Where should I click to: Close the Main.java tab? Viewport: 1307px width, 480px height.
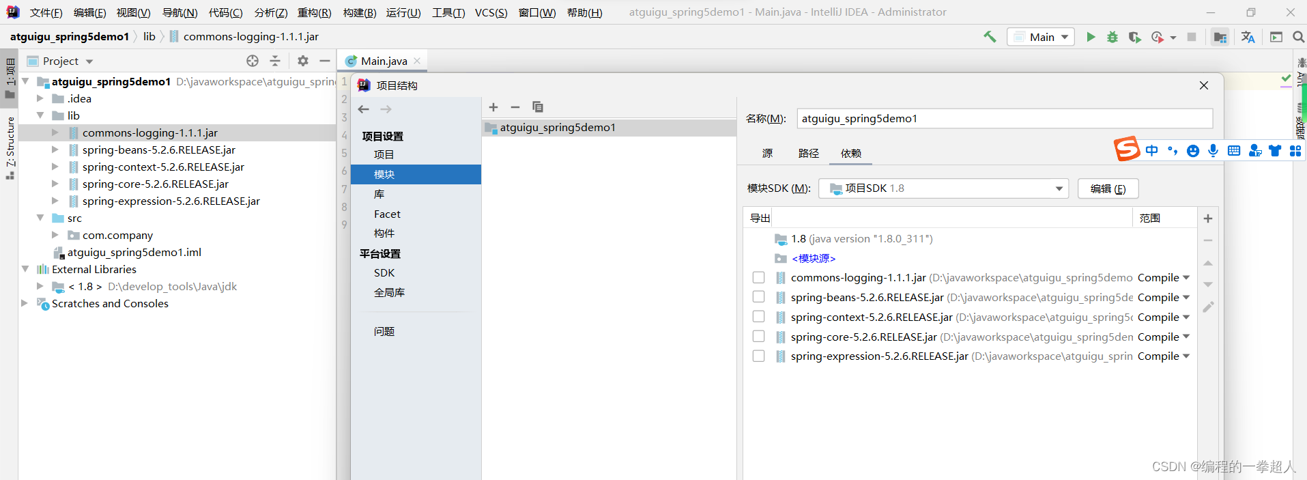pos(417,61)
